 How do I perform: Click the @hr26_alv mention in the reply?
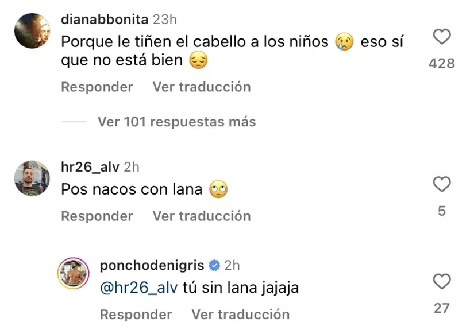(x=138, y=288)
